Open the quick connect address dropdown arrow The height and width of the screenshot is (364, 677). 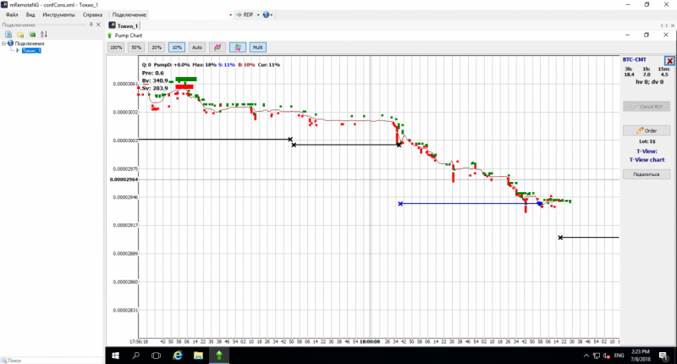pos(230,14)
